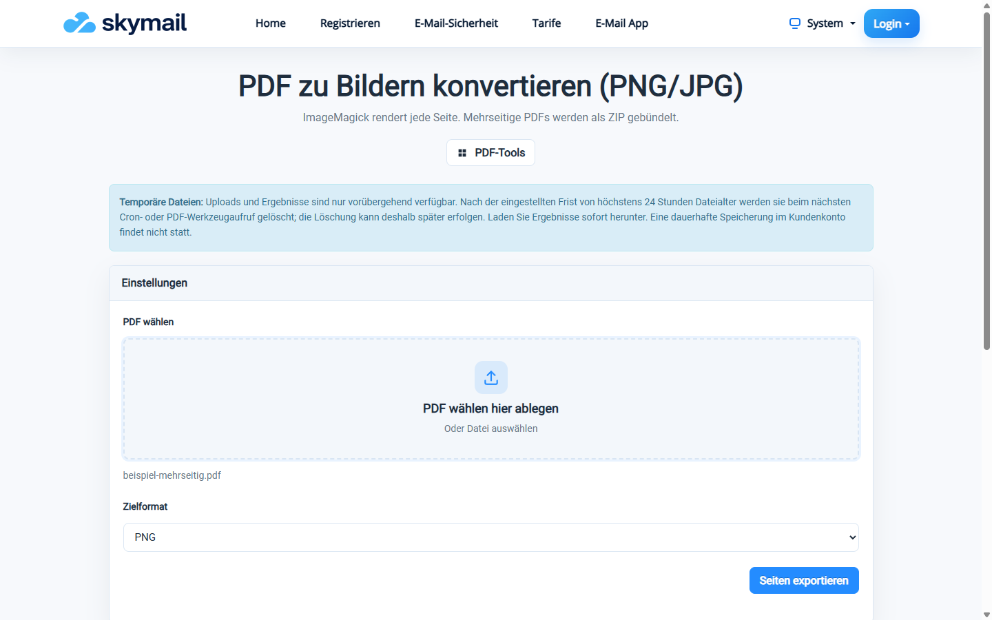Click the skymail cloud logo
Image resolution: width=992 pixels, height=620 pixels.
point(79,23)
